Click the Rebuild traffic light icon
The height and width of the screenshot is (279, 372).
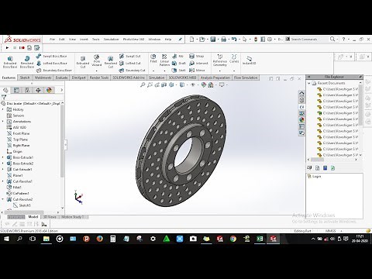click(x=256, y=40)
